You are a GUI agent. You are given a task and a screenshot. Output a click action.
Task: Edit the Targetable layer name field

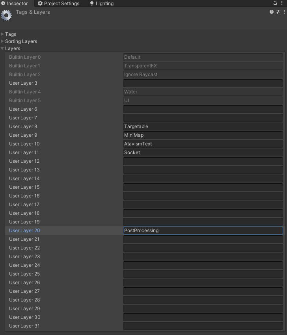(203, 127)
